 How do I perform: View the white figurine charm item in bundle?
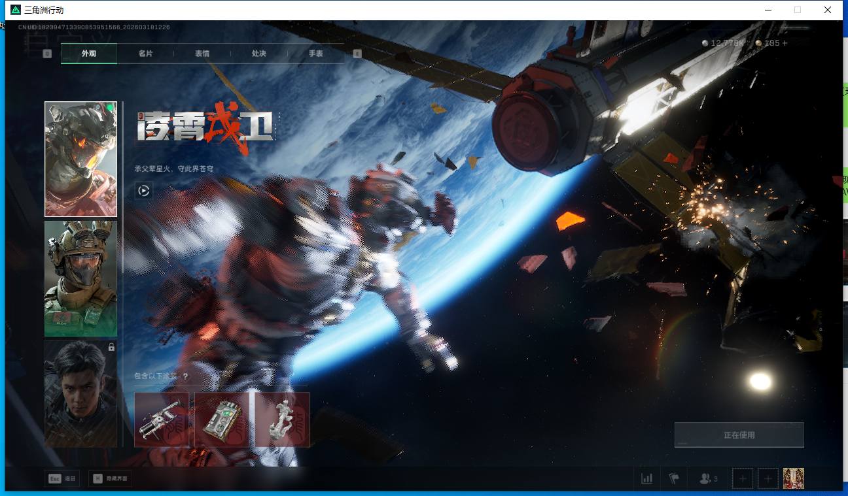282,420
